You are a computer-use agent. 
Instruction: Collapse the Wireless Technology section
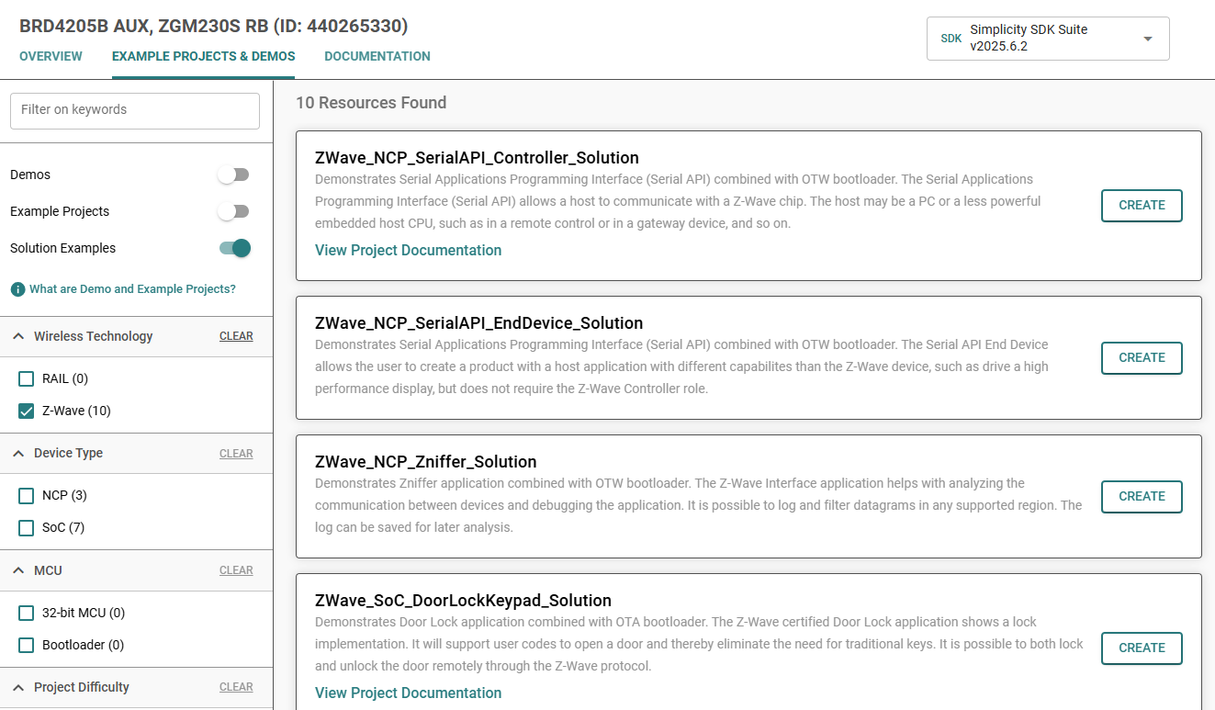(19, 335)
